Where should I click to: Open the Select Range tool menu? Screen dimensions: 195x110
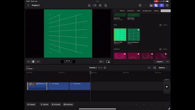point(30,68)
